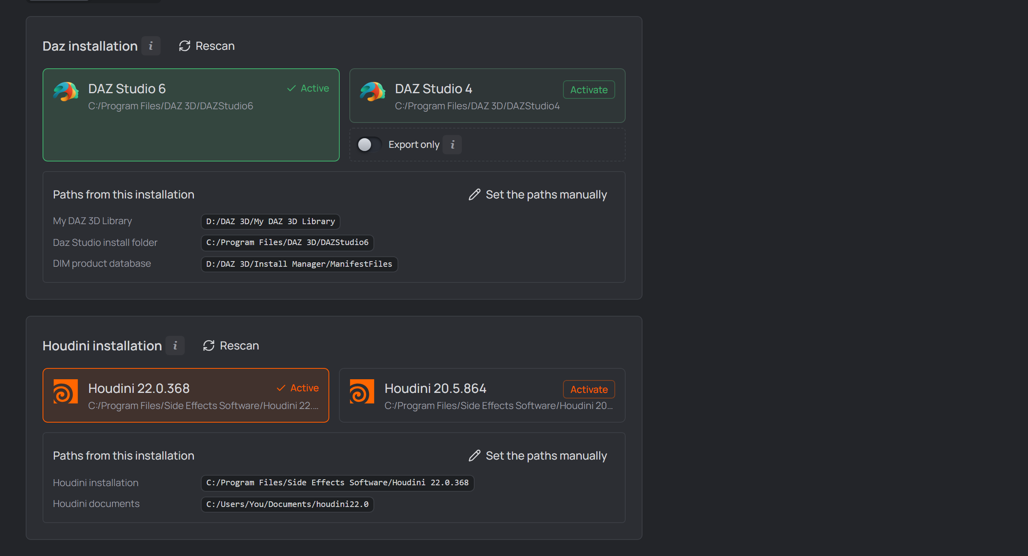The image size is (1028, 556).
Task: Open the Export only info icon
Action: (453, 145)
